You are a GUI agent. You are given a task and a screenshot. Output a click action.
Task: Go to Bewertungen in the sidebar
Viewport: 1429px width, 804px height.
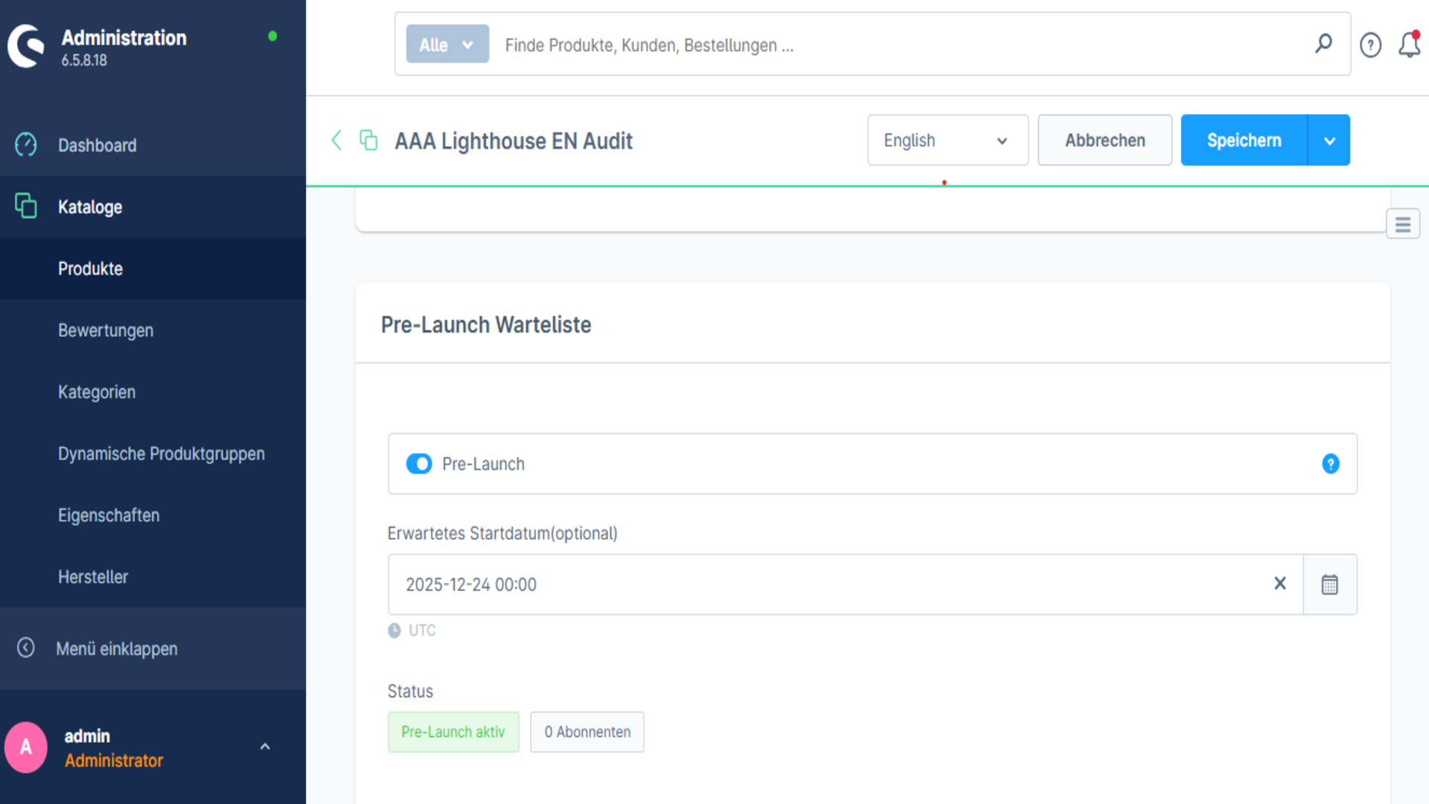point(106,330)
